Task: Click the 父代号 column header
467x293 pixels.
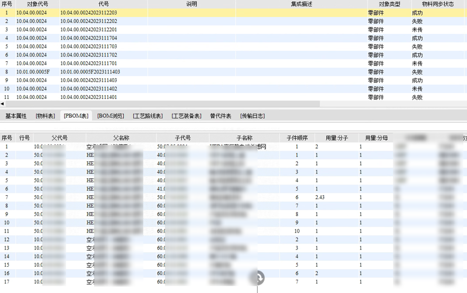Action: click(x=60, y=138)
